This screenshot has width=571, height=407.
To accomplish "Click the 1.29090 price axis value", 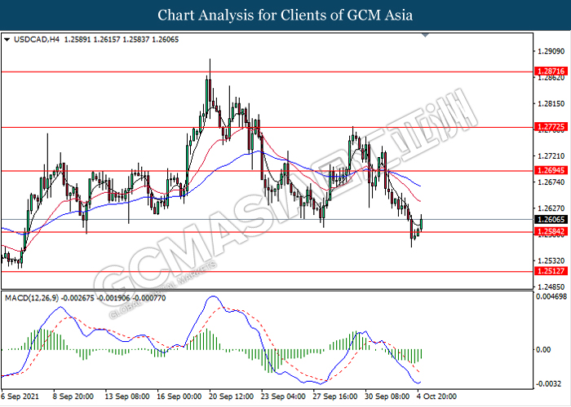I will coord(551,51).
